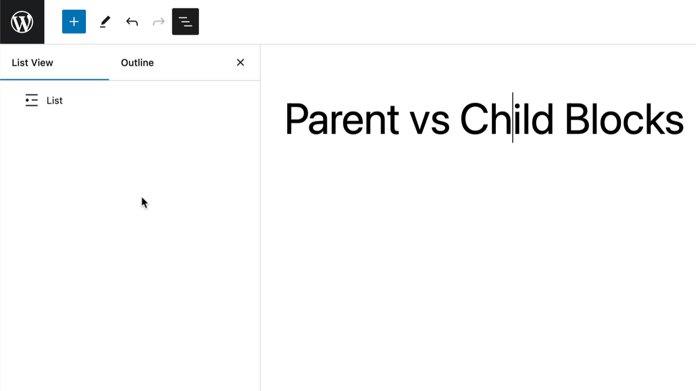
Task: Click the empty editor canvas below the title
Action: click(x=478, y=261)
